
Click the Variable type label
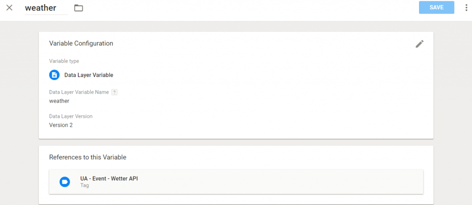click(x=64, y=61)
